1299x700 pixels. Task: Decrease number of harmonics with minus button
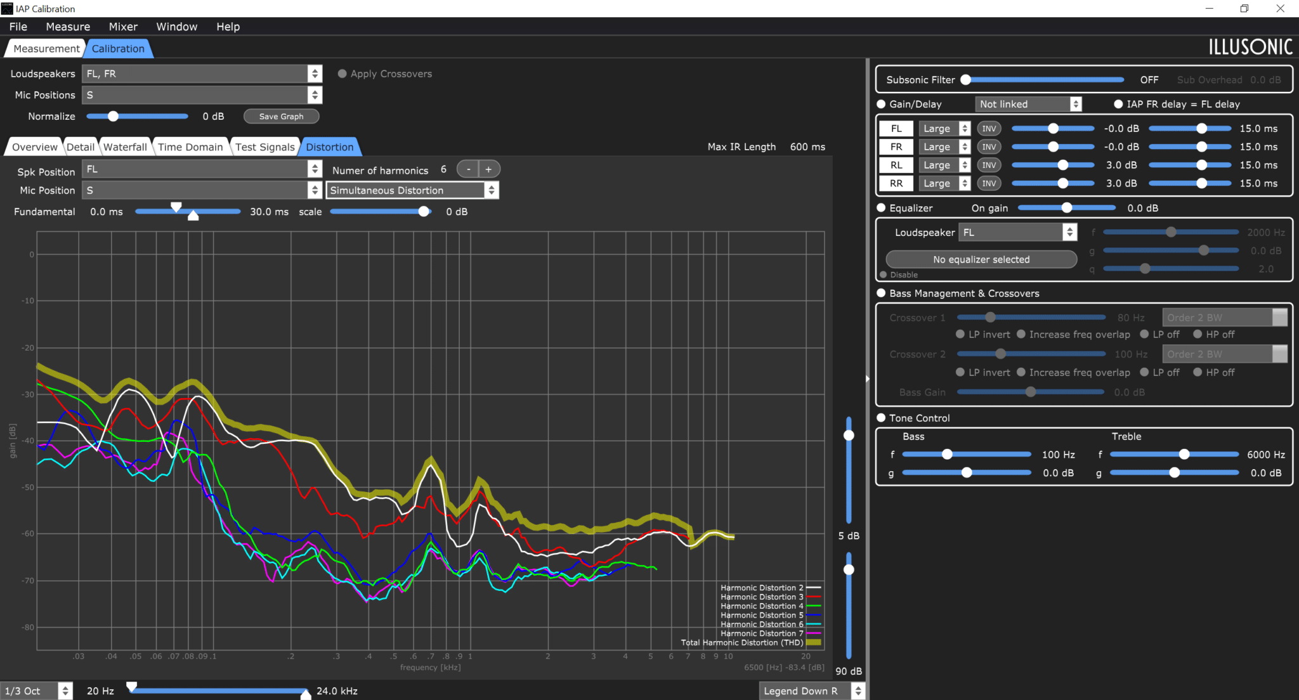[468, 169]
